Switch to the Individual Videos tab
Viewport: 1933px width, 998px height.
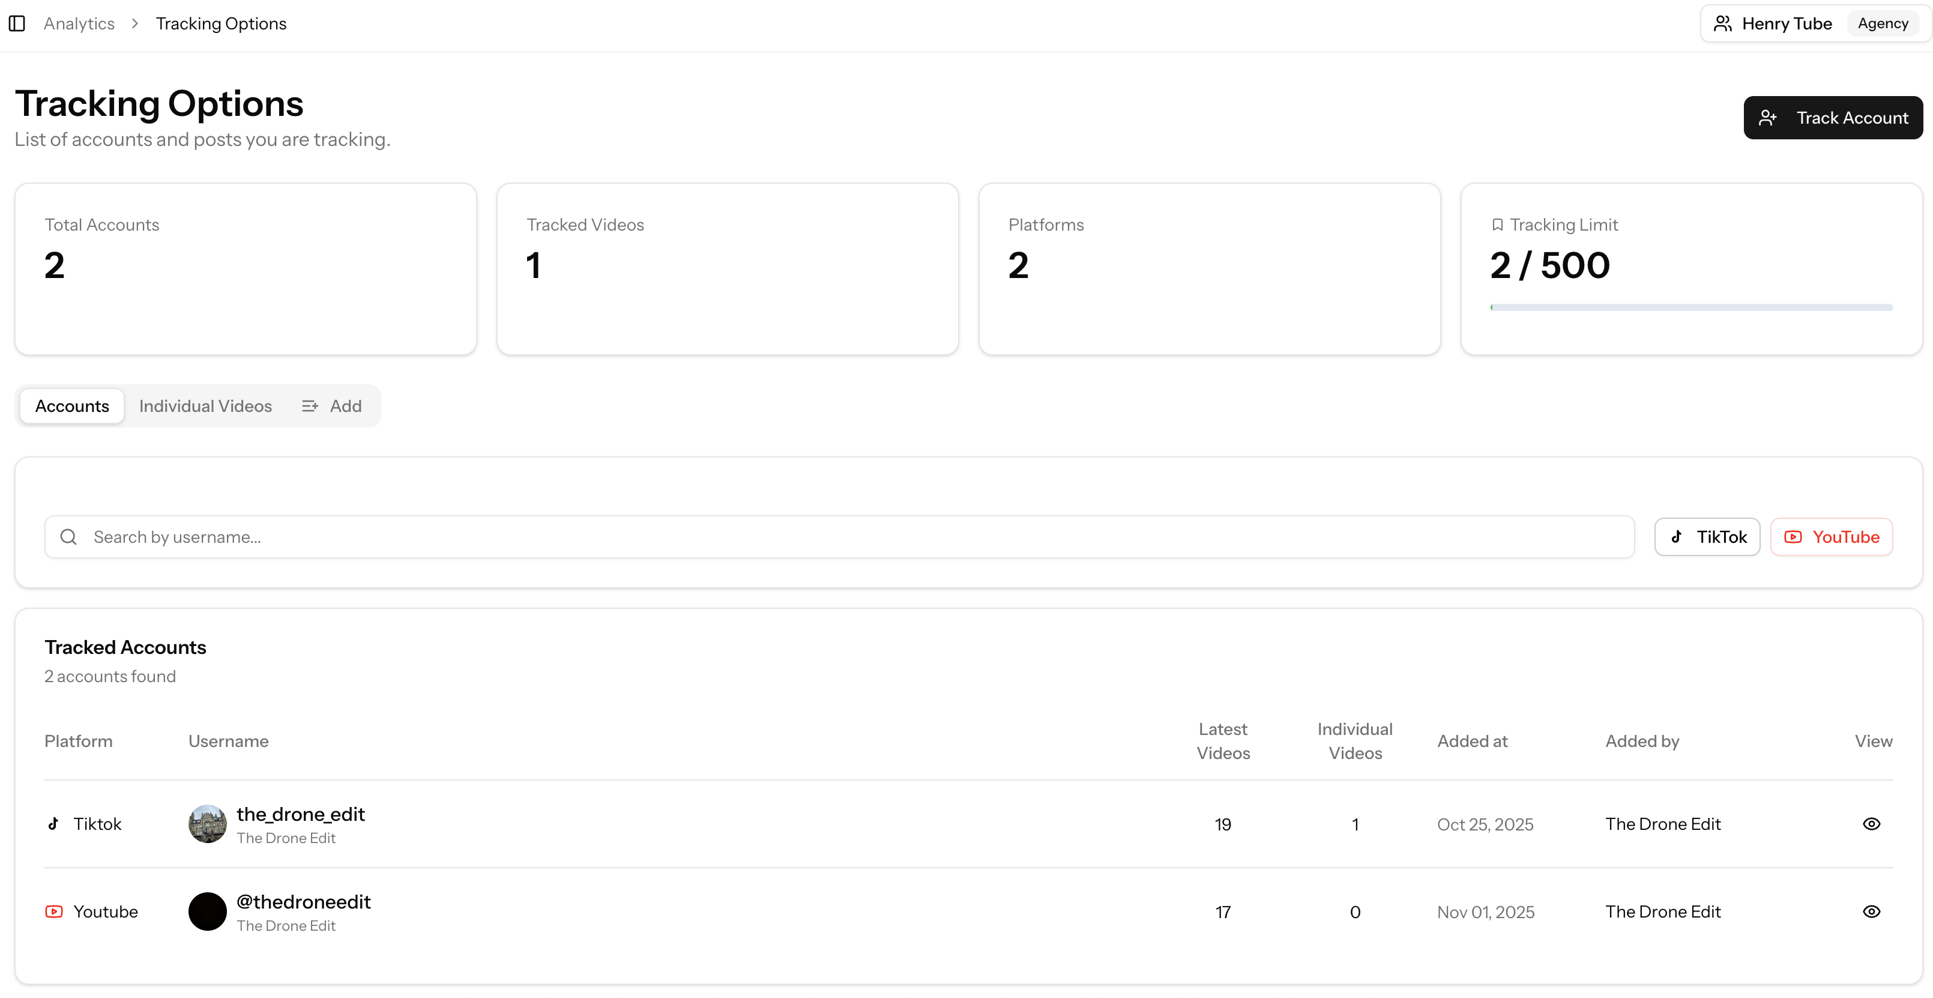coord(205,406)
